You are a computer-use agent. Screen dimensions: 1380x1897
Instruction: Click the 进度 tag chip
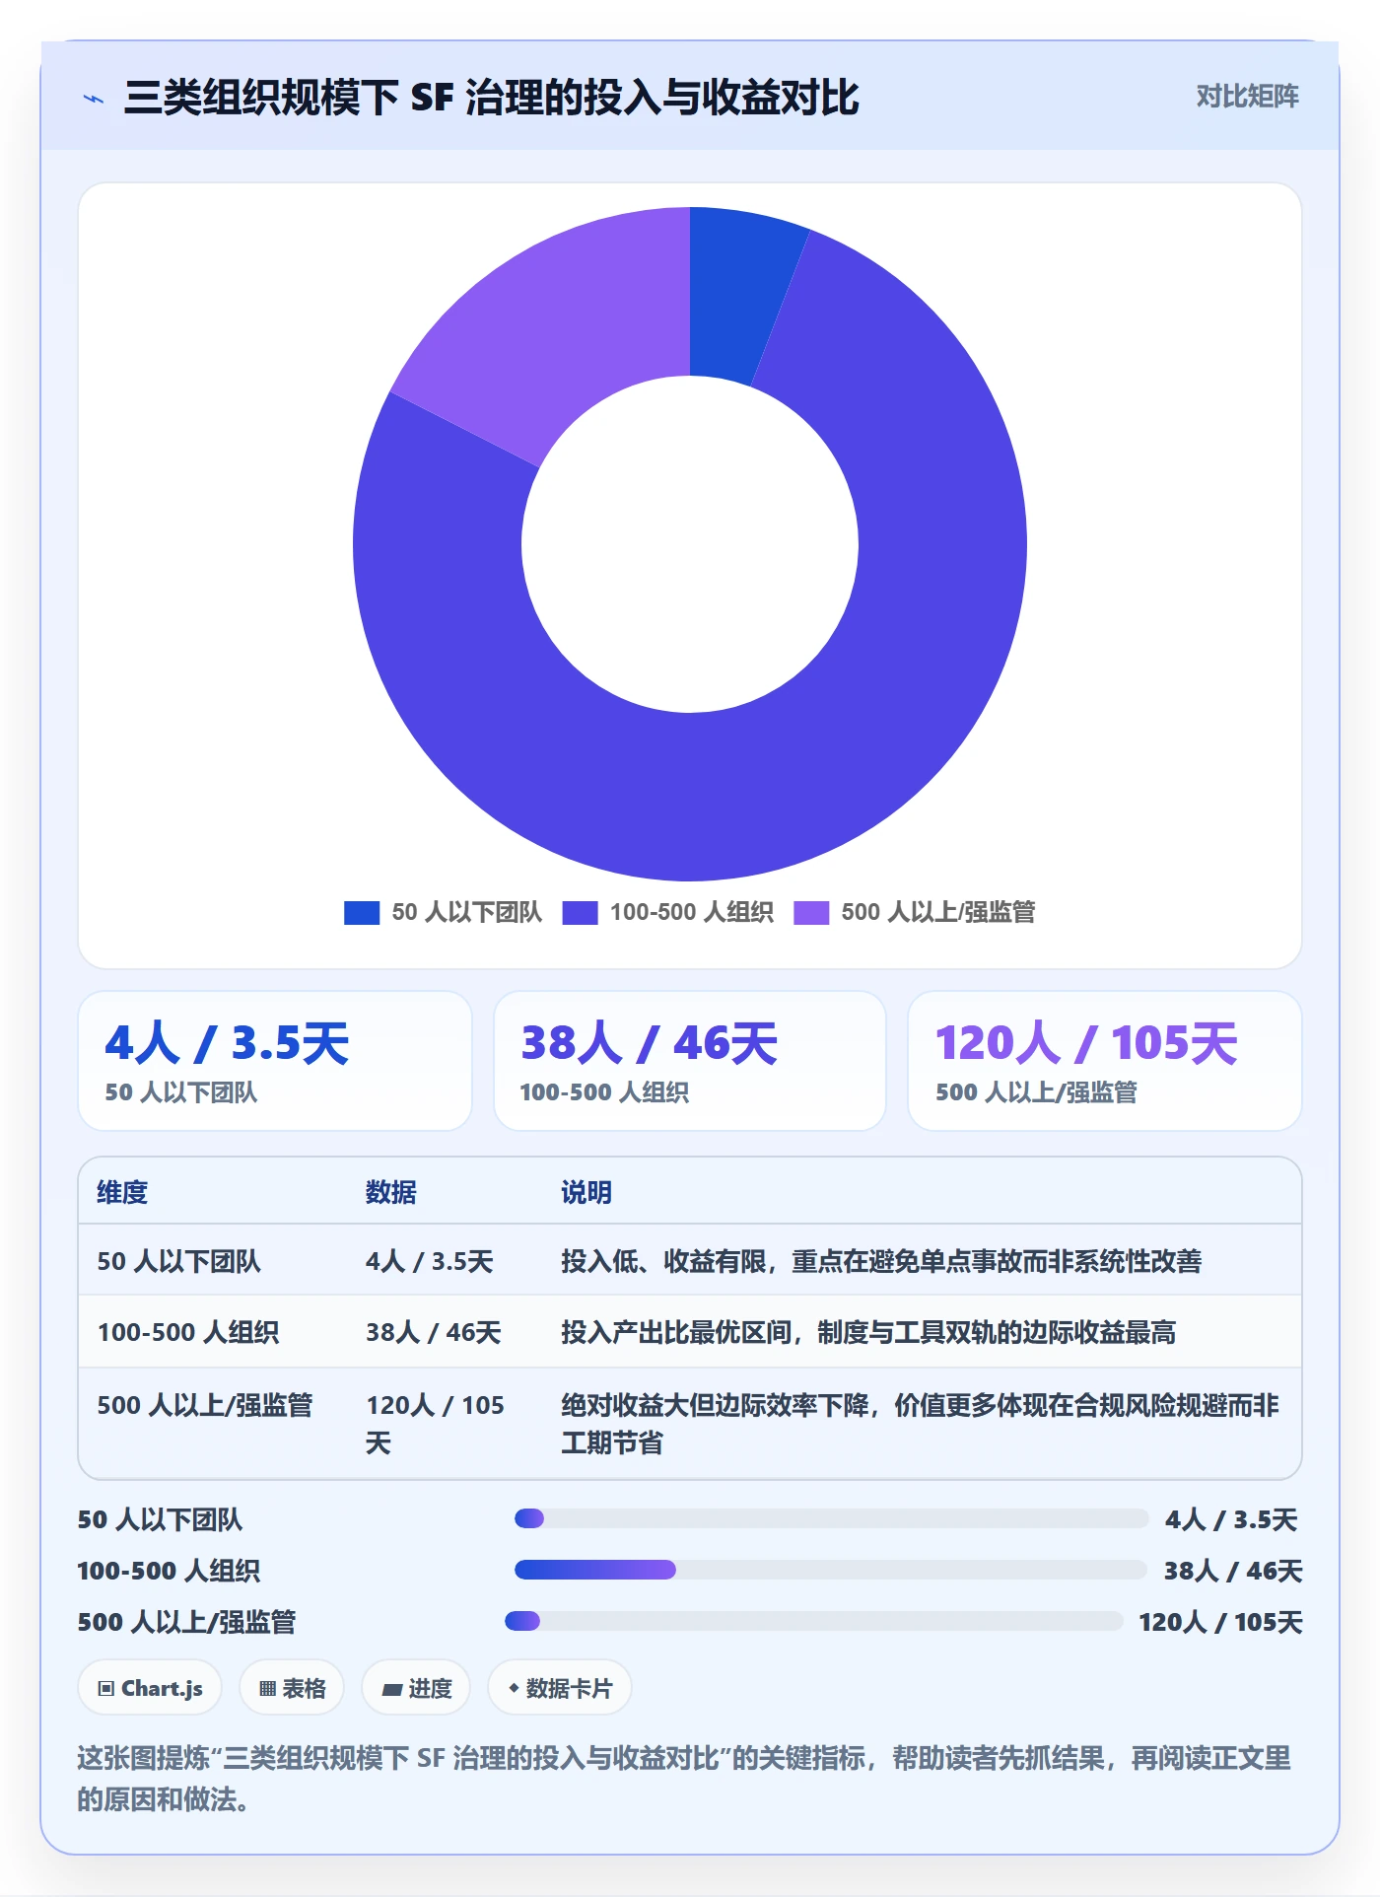pos(416,1688)
